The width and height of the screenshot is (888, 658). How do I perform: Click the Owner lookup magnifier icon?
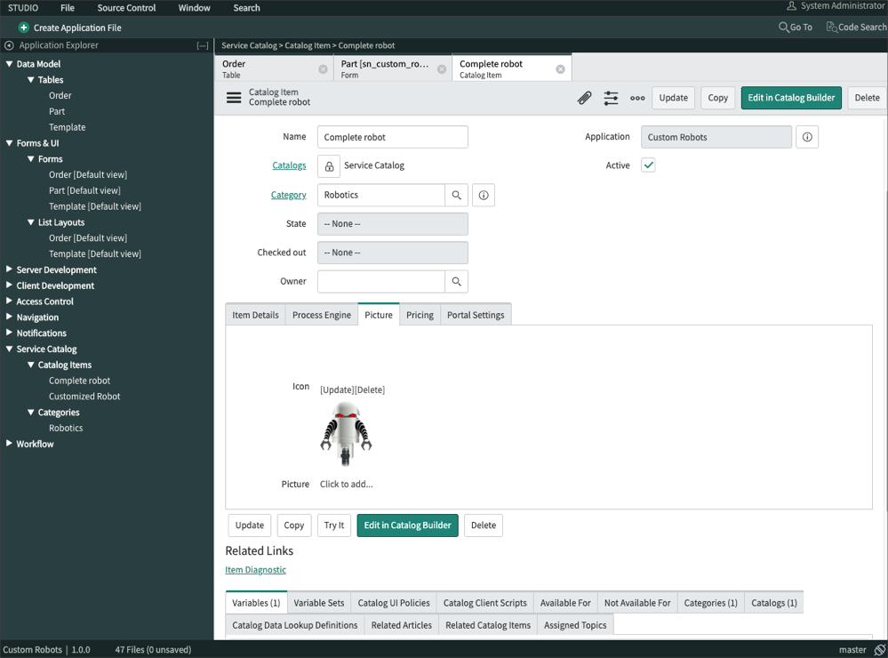tap(456, 281)
